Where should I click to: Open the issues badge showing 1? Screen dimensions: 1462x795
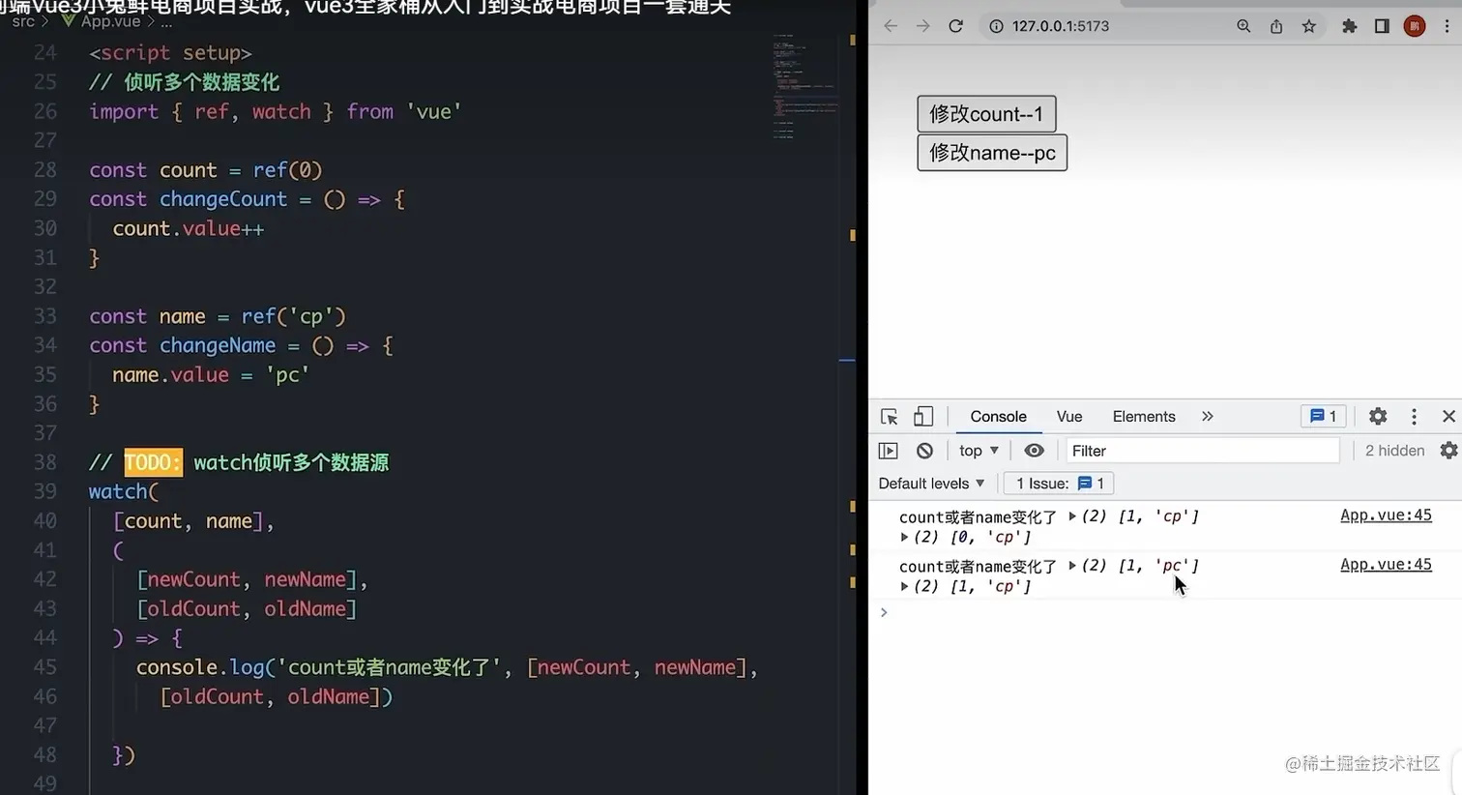pos(1324,417)
